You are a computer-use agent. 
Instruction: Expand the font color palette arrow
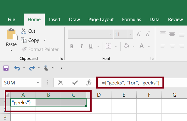tap(149, 46)
